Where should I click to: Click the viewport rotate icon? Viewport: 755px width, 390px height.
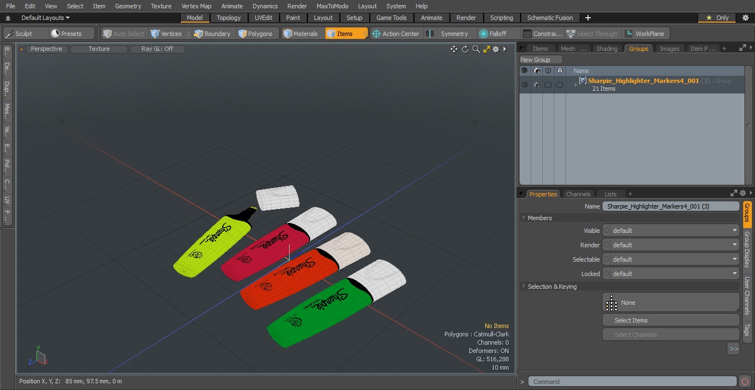coord(465,49)
